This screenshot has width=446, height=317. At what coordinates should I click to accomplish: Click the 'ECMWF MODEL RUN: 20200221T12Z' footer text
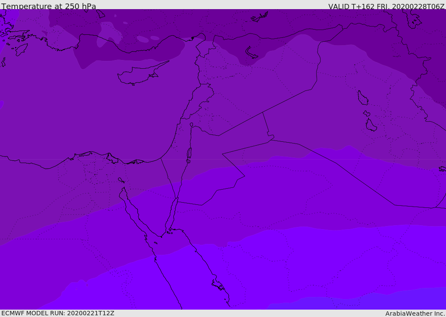58,313
